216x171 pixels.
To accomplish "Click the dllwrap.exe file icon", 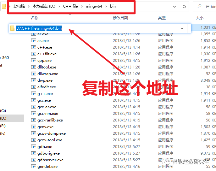I will click(33, 74).
